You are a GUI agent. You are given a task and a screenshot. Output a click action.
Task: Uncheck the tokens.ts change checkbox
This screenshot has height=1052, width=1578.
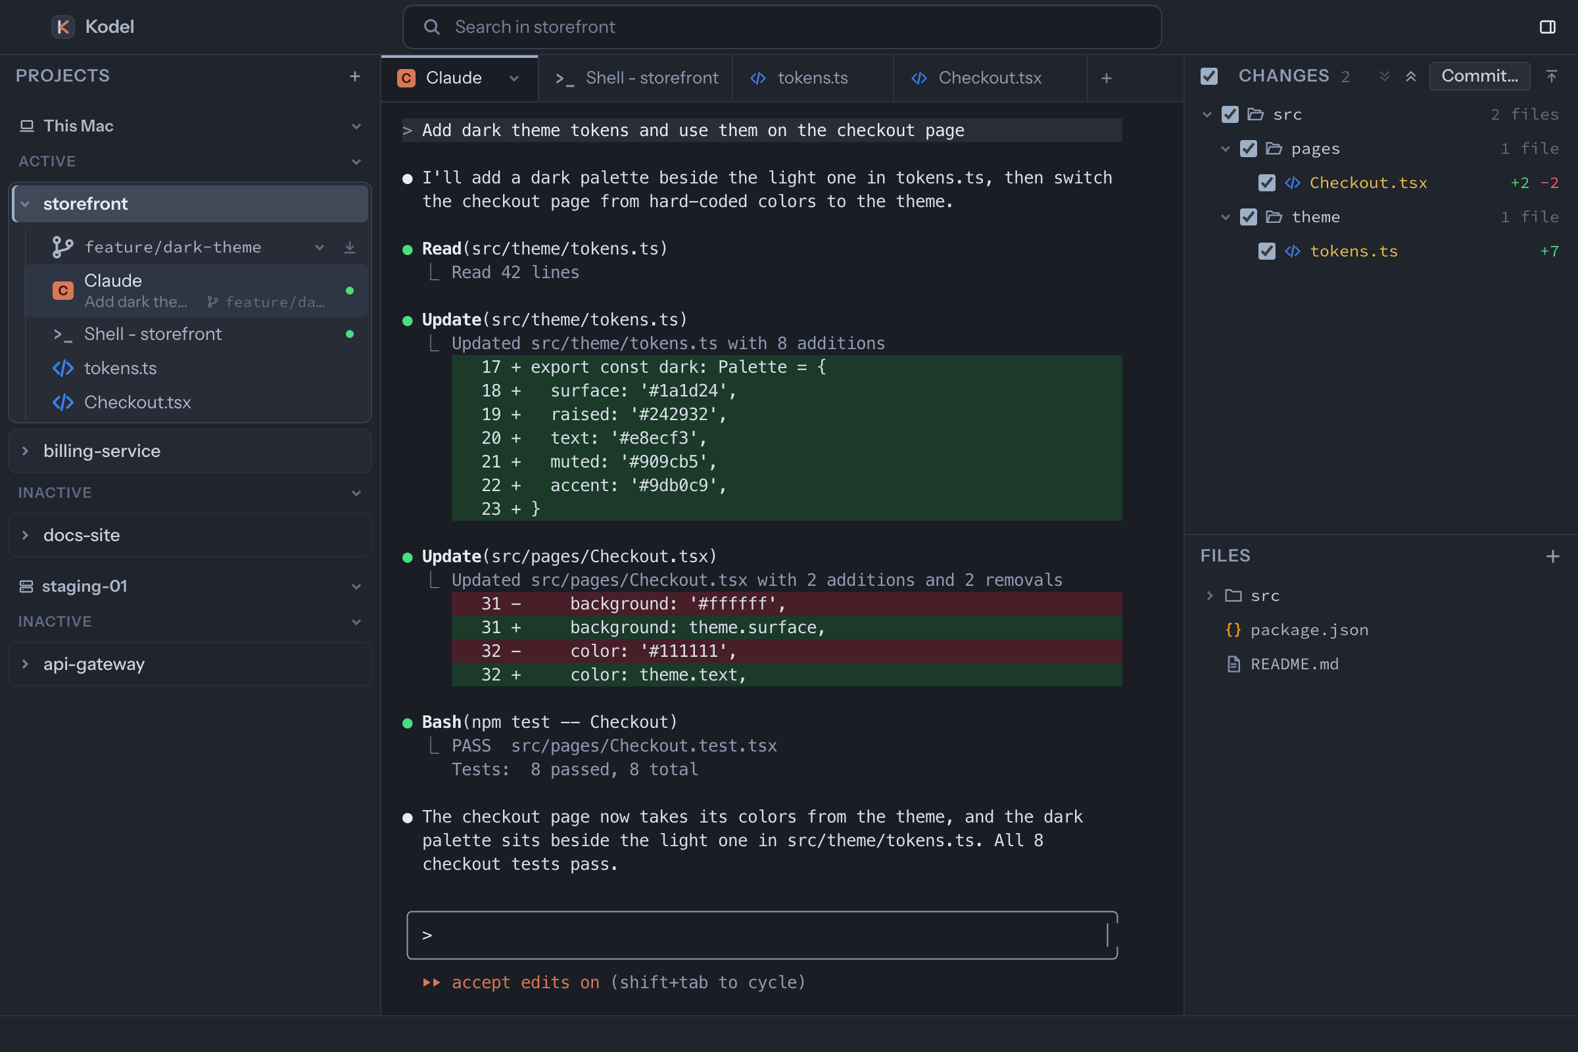(1267, 252)
